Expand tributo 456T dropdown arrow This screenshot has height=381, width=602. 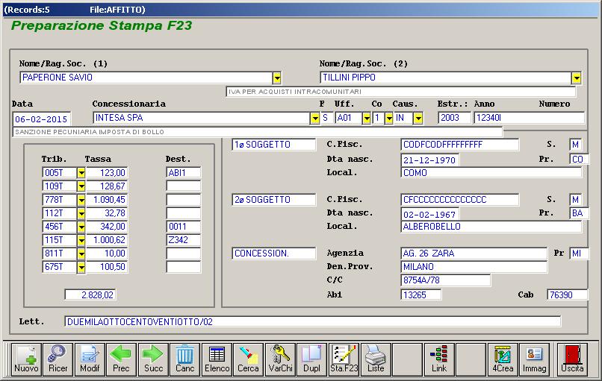coord(81,227)
